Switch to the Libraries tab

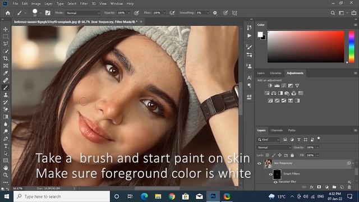pyautogui.click(x=275, y=73)
